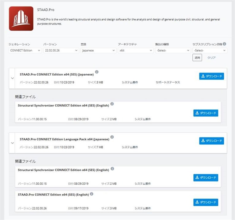Open info icon beside Language Pack x64 (Japanese)
The image size is (235, 220).
(x=112, y=137)
